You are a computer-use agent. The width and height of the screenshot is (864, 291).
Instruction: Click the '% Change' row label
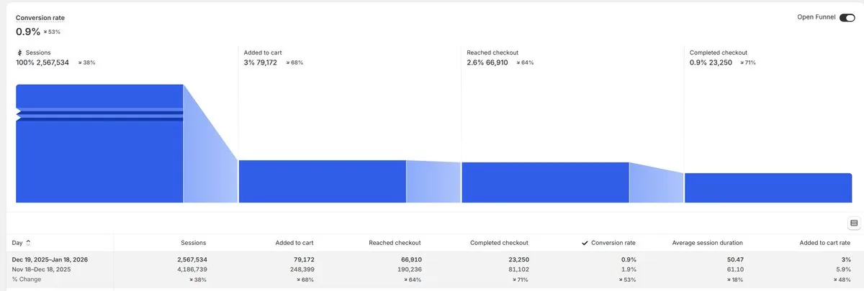click(x=27, y=279)
